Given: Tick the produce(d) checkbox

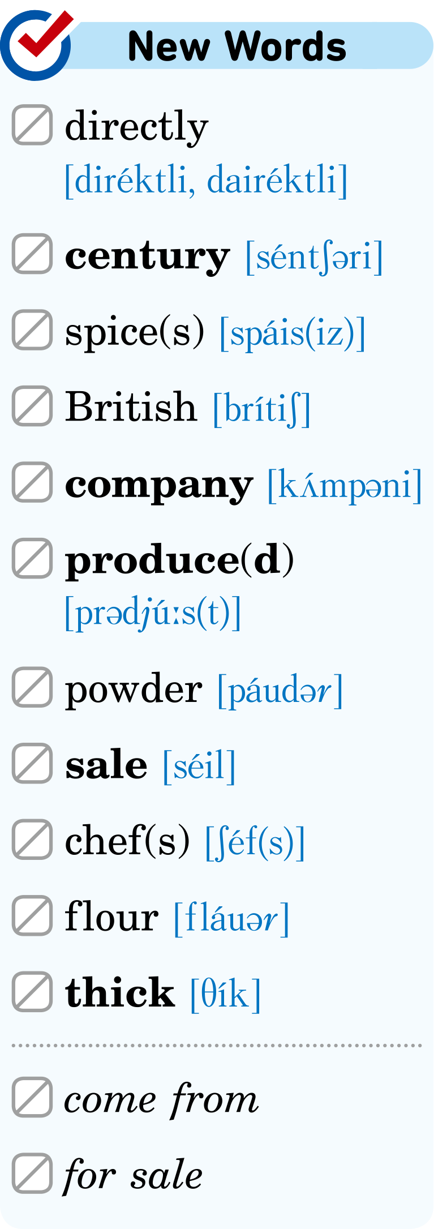Looking at the screenshot, I should pyautogui.click(x=32, y=558).
